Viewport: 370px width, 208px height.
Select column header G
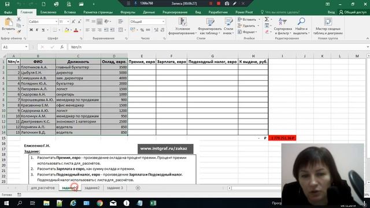tap(212, 56)
